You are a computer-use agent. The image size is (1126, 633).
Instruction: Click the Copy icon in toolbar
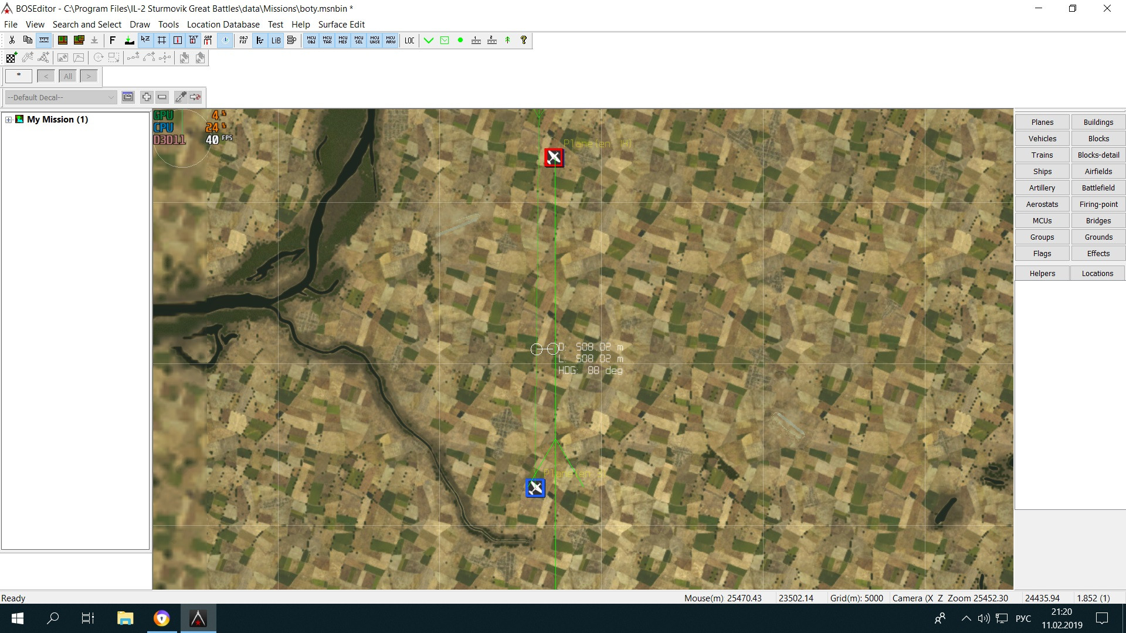(x=28, y=40)
